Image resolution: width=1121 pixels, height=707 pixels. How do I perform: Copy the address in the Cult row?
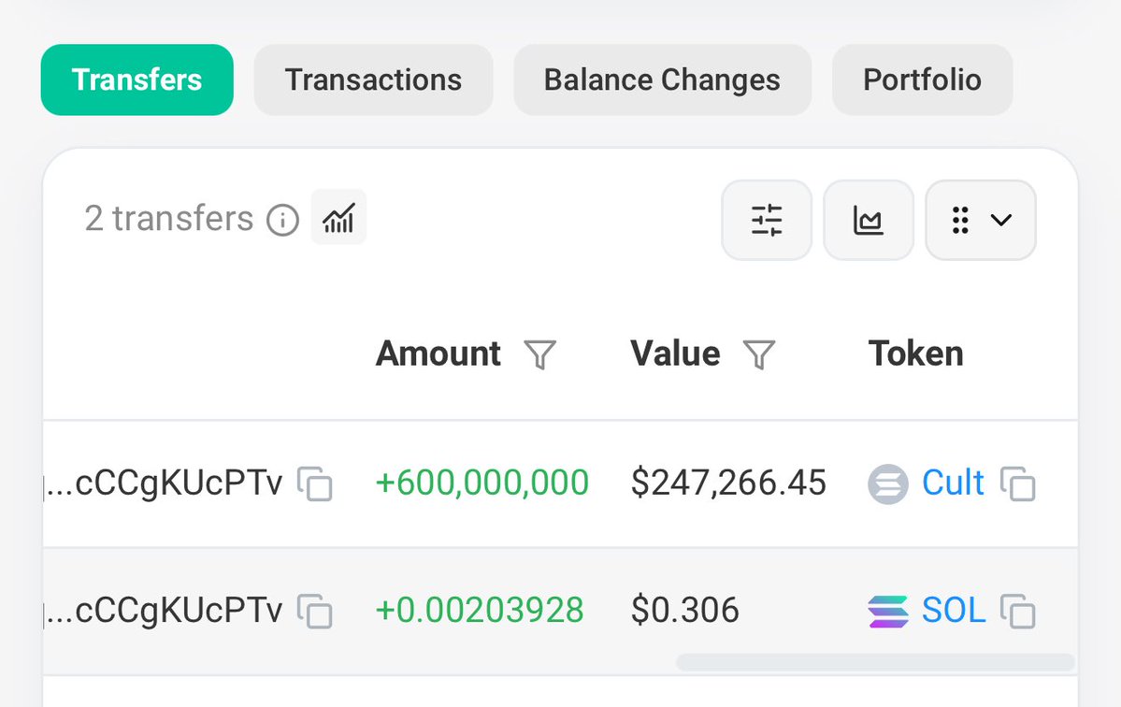pos(314,484)
